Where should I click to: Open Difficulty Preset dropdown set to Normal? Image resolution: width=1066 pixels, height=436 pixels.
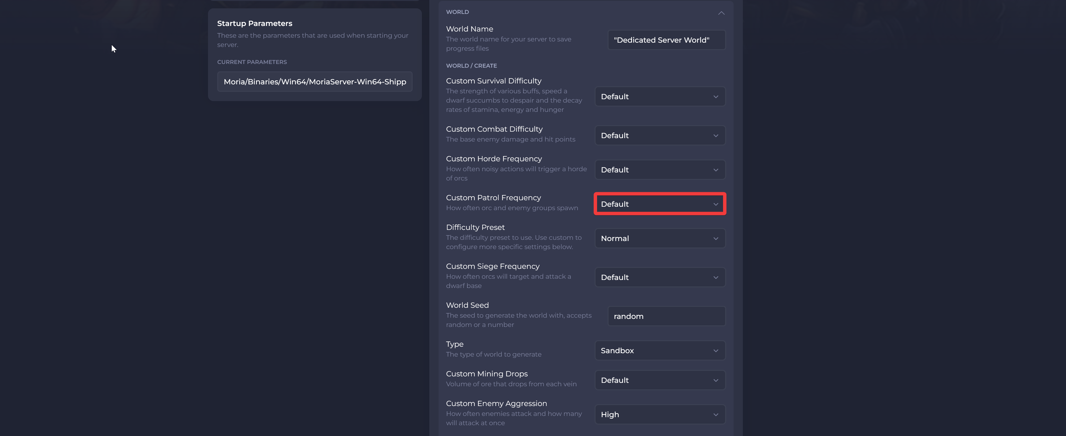click(660, 239)
